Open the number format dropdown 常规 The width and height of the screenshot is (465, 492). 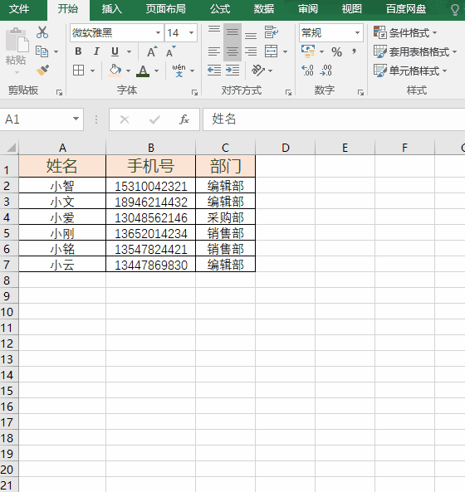[x=357, y=32]
